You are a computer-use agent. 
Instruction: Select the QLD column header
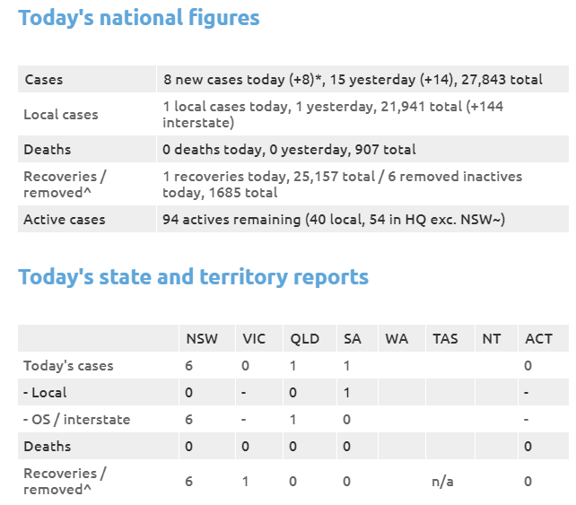(x=305, y=339)
